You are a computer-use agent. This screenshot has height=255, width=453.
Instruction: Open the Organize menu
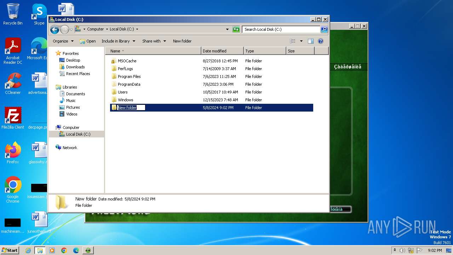63,41
